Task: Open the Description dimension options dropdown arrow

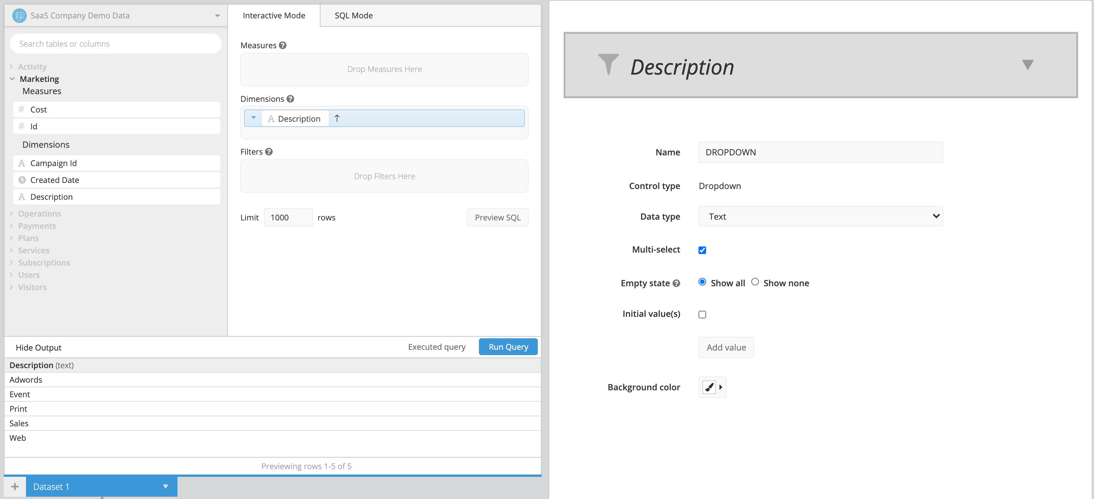Action: click(253, 118)
